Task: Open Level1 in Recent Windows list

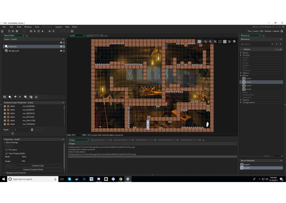Action: tap(247, 165)
